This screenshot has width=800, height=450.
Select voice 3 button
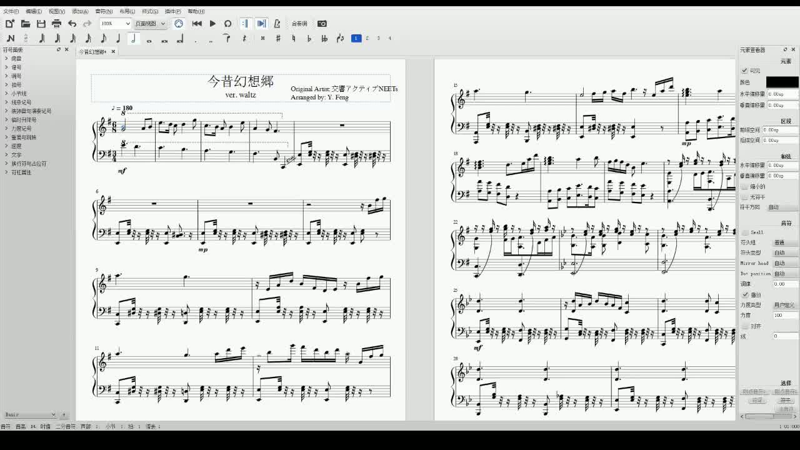(x=379, y=39)
